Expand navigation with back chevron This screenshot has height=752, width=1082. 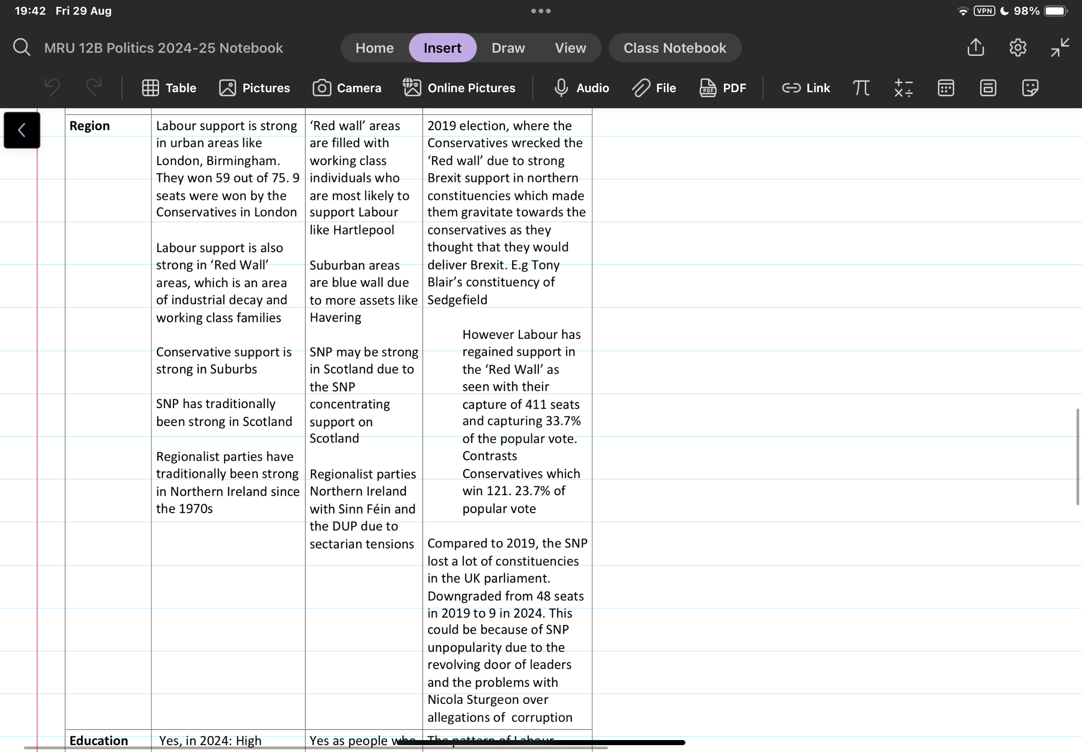click(x=22, y=130)
